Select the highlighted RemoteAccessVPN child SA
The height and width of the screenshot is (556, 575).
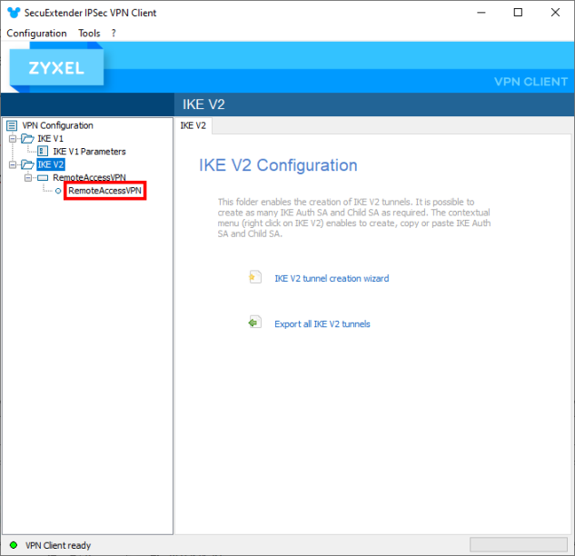105,191
